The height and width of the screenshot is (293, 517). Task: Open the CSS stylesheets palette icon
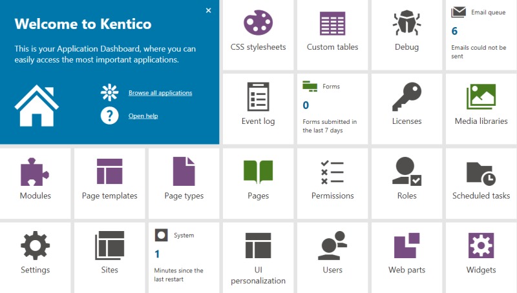click(x=258, y=23)
